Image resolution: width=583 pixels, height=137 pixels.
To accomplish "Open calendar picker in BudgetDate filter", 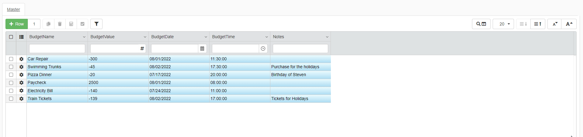I will 202,48.
